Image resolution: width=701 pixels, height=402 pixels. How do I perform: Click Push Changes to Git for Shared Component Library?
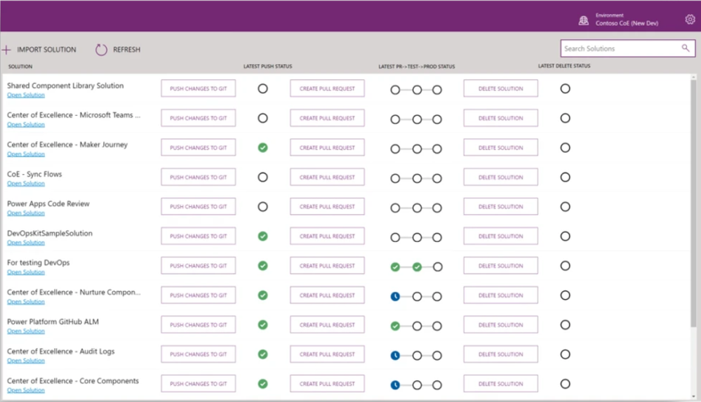coord(199,88)
